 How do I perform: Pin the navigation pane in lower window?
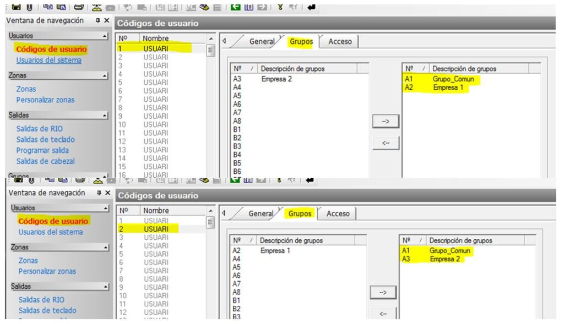click(99, 193)
